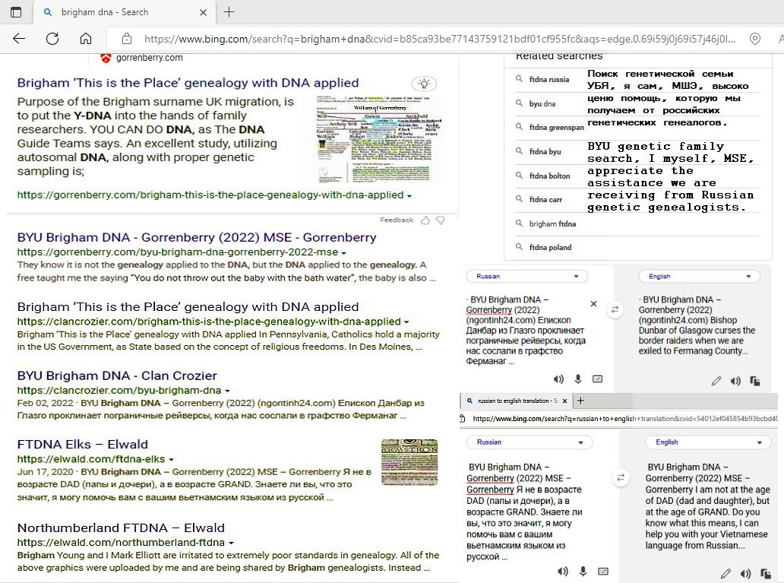This screenshot has height=583, width=784.
Task: Open 'BYU Brigham DNA - Clan Crozier' result
Action: tap(117, 375)
